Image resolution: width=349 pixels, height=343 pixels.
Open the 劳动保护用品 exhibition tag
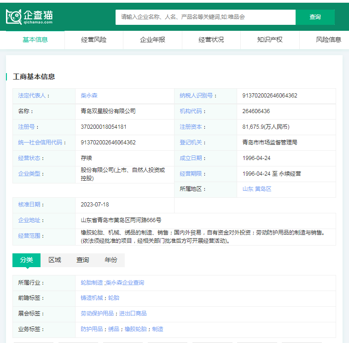pos(97,314)
